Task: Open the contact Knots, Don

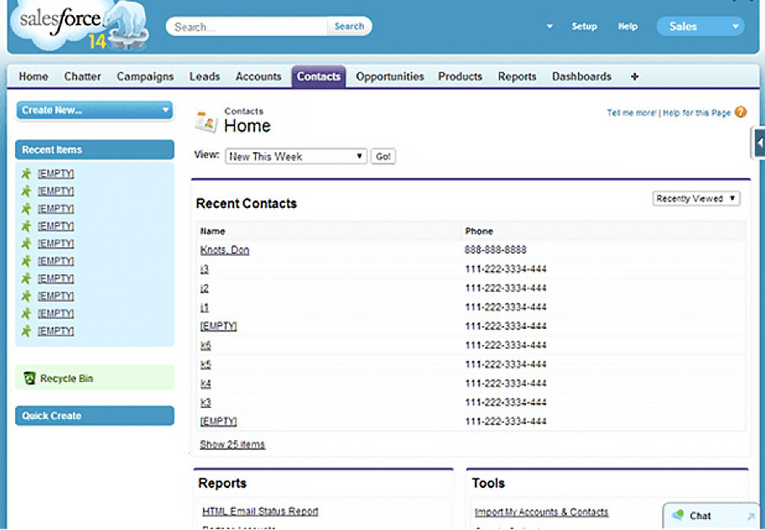Action: [x=224, y=250]
